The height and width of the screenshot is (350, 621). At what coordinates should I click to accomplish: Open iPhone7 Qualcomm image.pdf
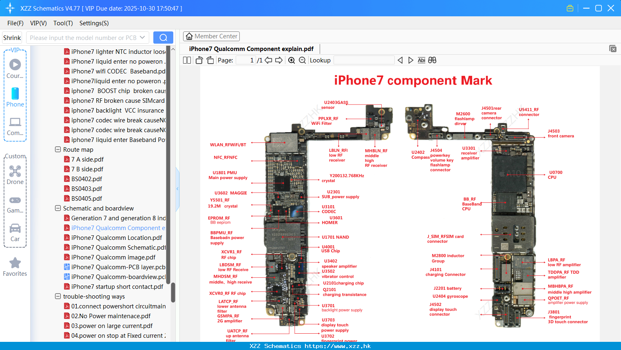110,257
